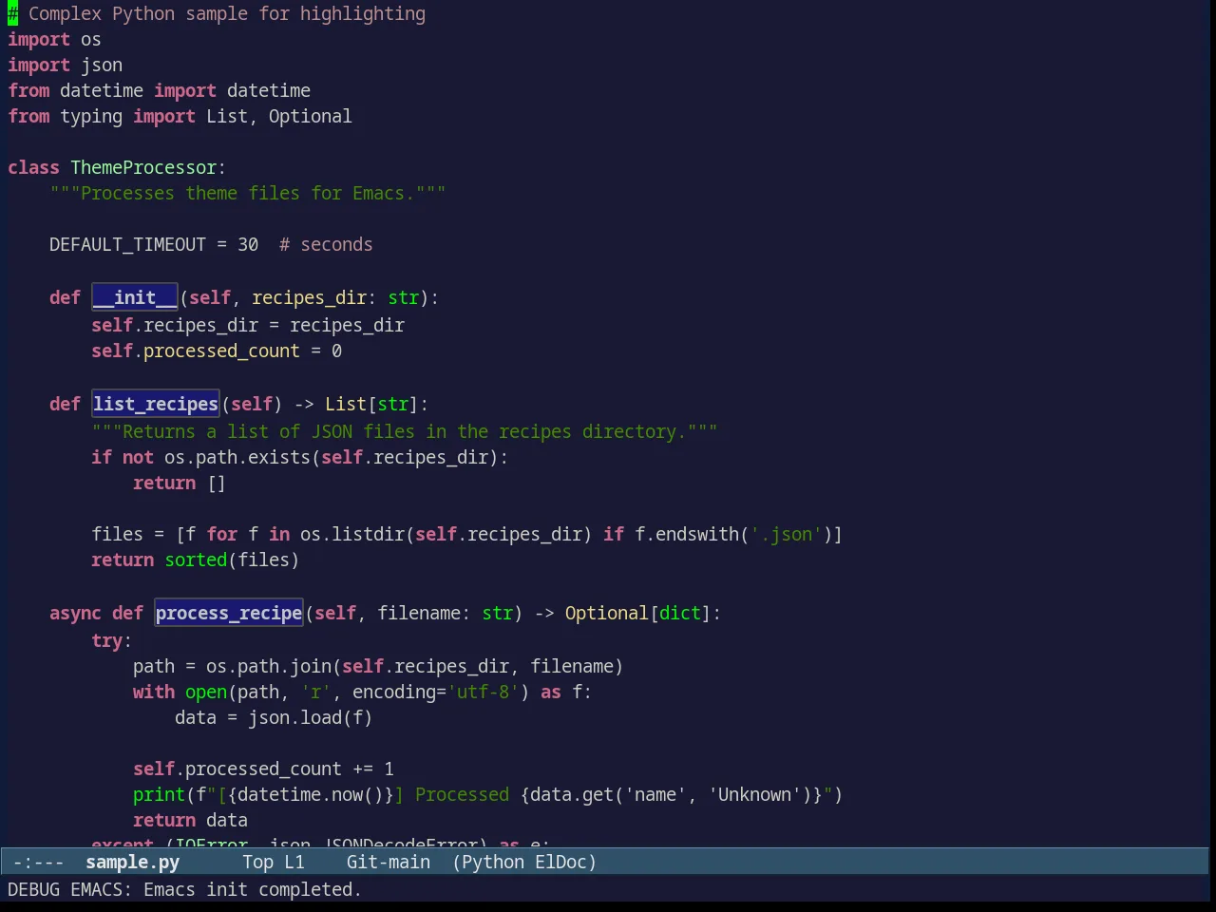
Task: Click the 'async' keyword
Action: [75, 613]
